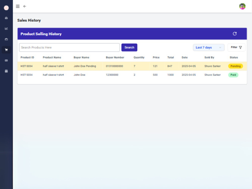Click HST-5034 in the Pending row
252x189 pixels.
[x=26, y=66]
